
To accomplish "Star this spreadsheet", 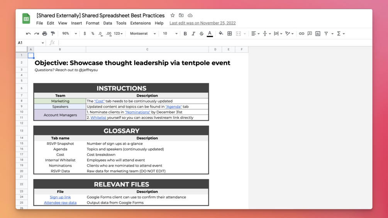I will point(173,15).
